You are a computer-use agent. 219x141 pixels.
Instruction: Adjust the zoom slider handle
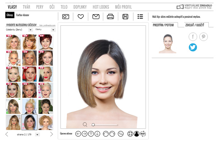(x=93, y=125)
